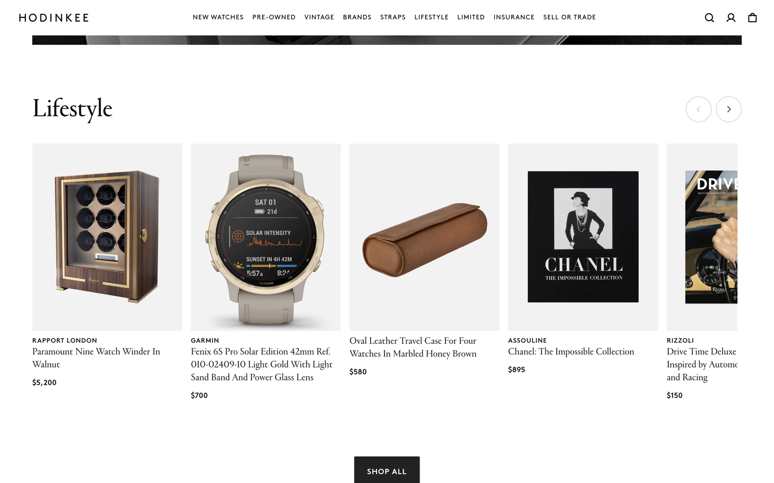The height and width of the screenshot is (483, 774).
Task: Open the Brands navigation item
Action: 357,17
